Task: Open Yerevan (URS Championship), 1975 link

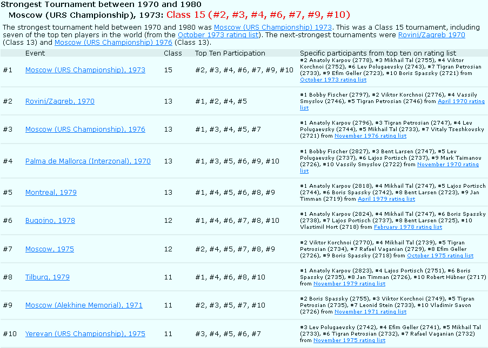Action: [85, 334]
